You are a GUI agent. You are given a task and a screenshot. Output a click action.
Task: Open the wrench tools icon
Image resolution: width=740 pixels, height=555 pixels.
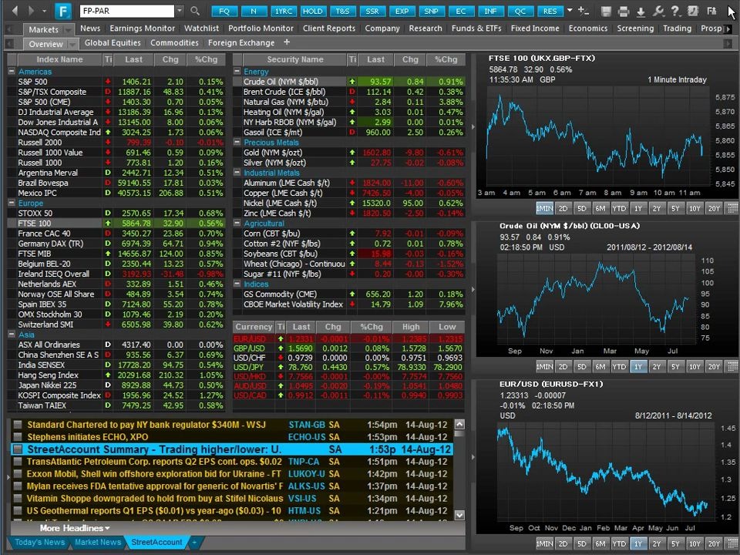(x=658, y=12)
